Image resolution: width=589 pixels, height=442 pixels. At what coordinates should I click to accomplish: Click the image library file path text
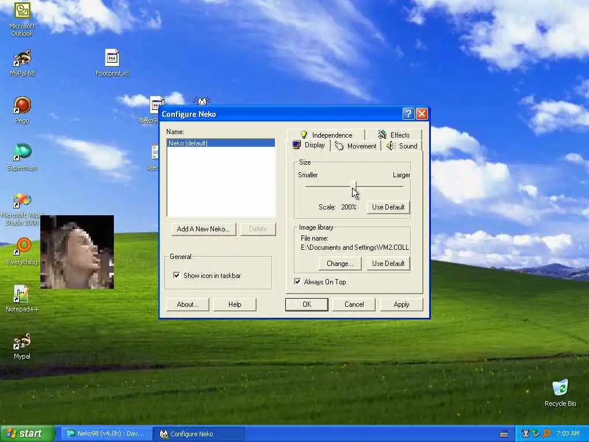[354, 247]
